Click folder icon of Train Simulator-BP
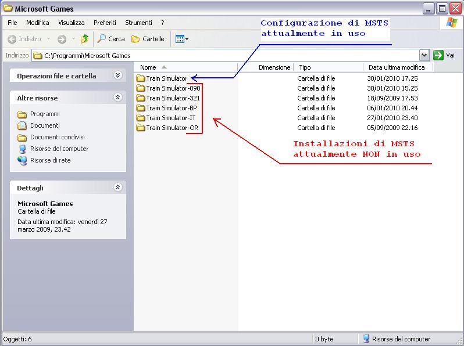The image size is (464, 346). tap(141, 108)
